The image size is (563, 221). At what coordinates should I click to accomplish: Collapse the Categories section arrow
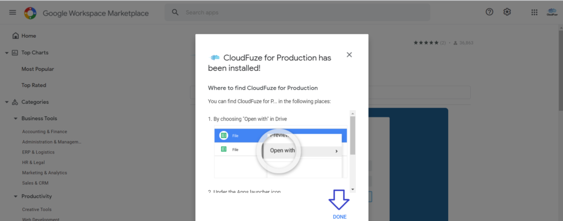pyautogui.click(x=7, y=103)
